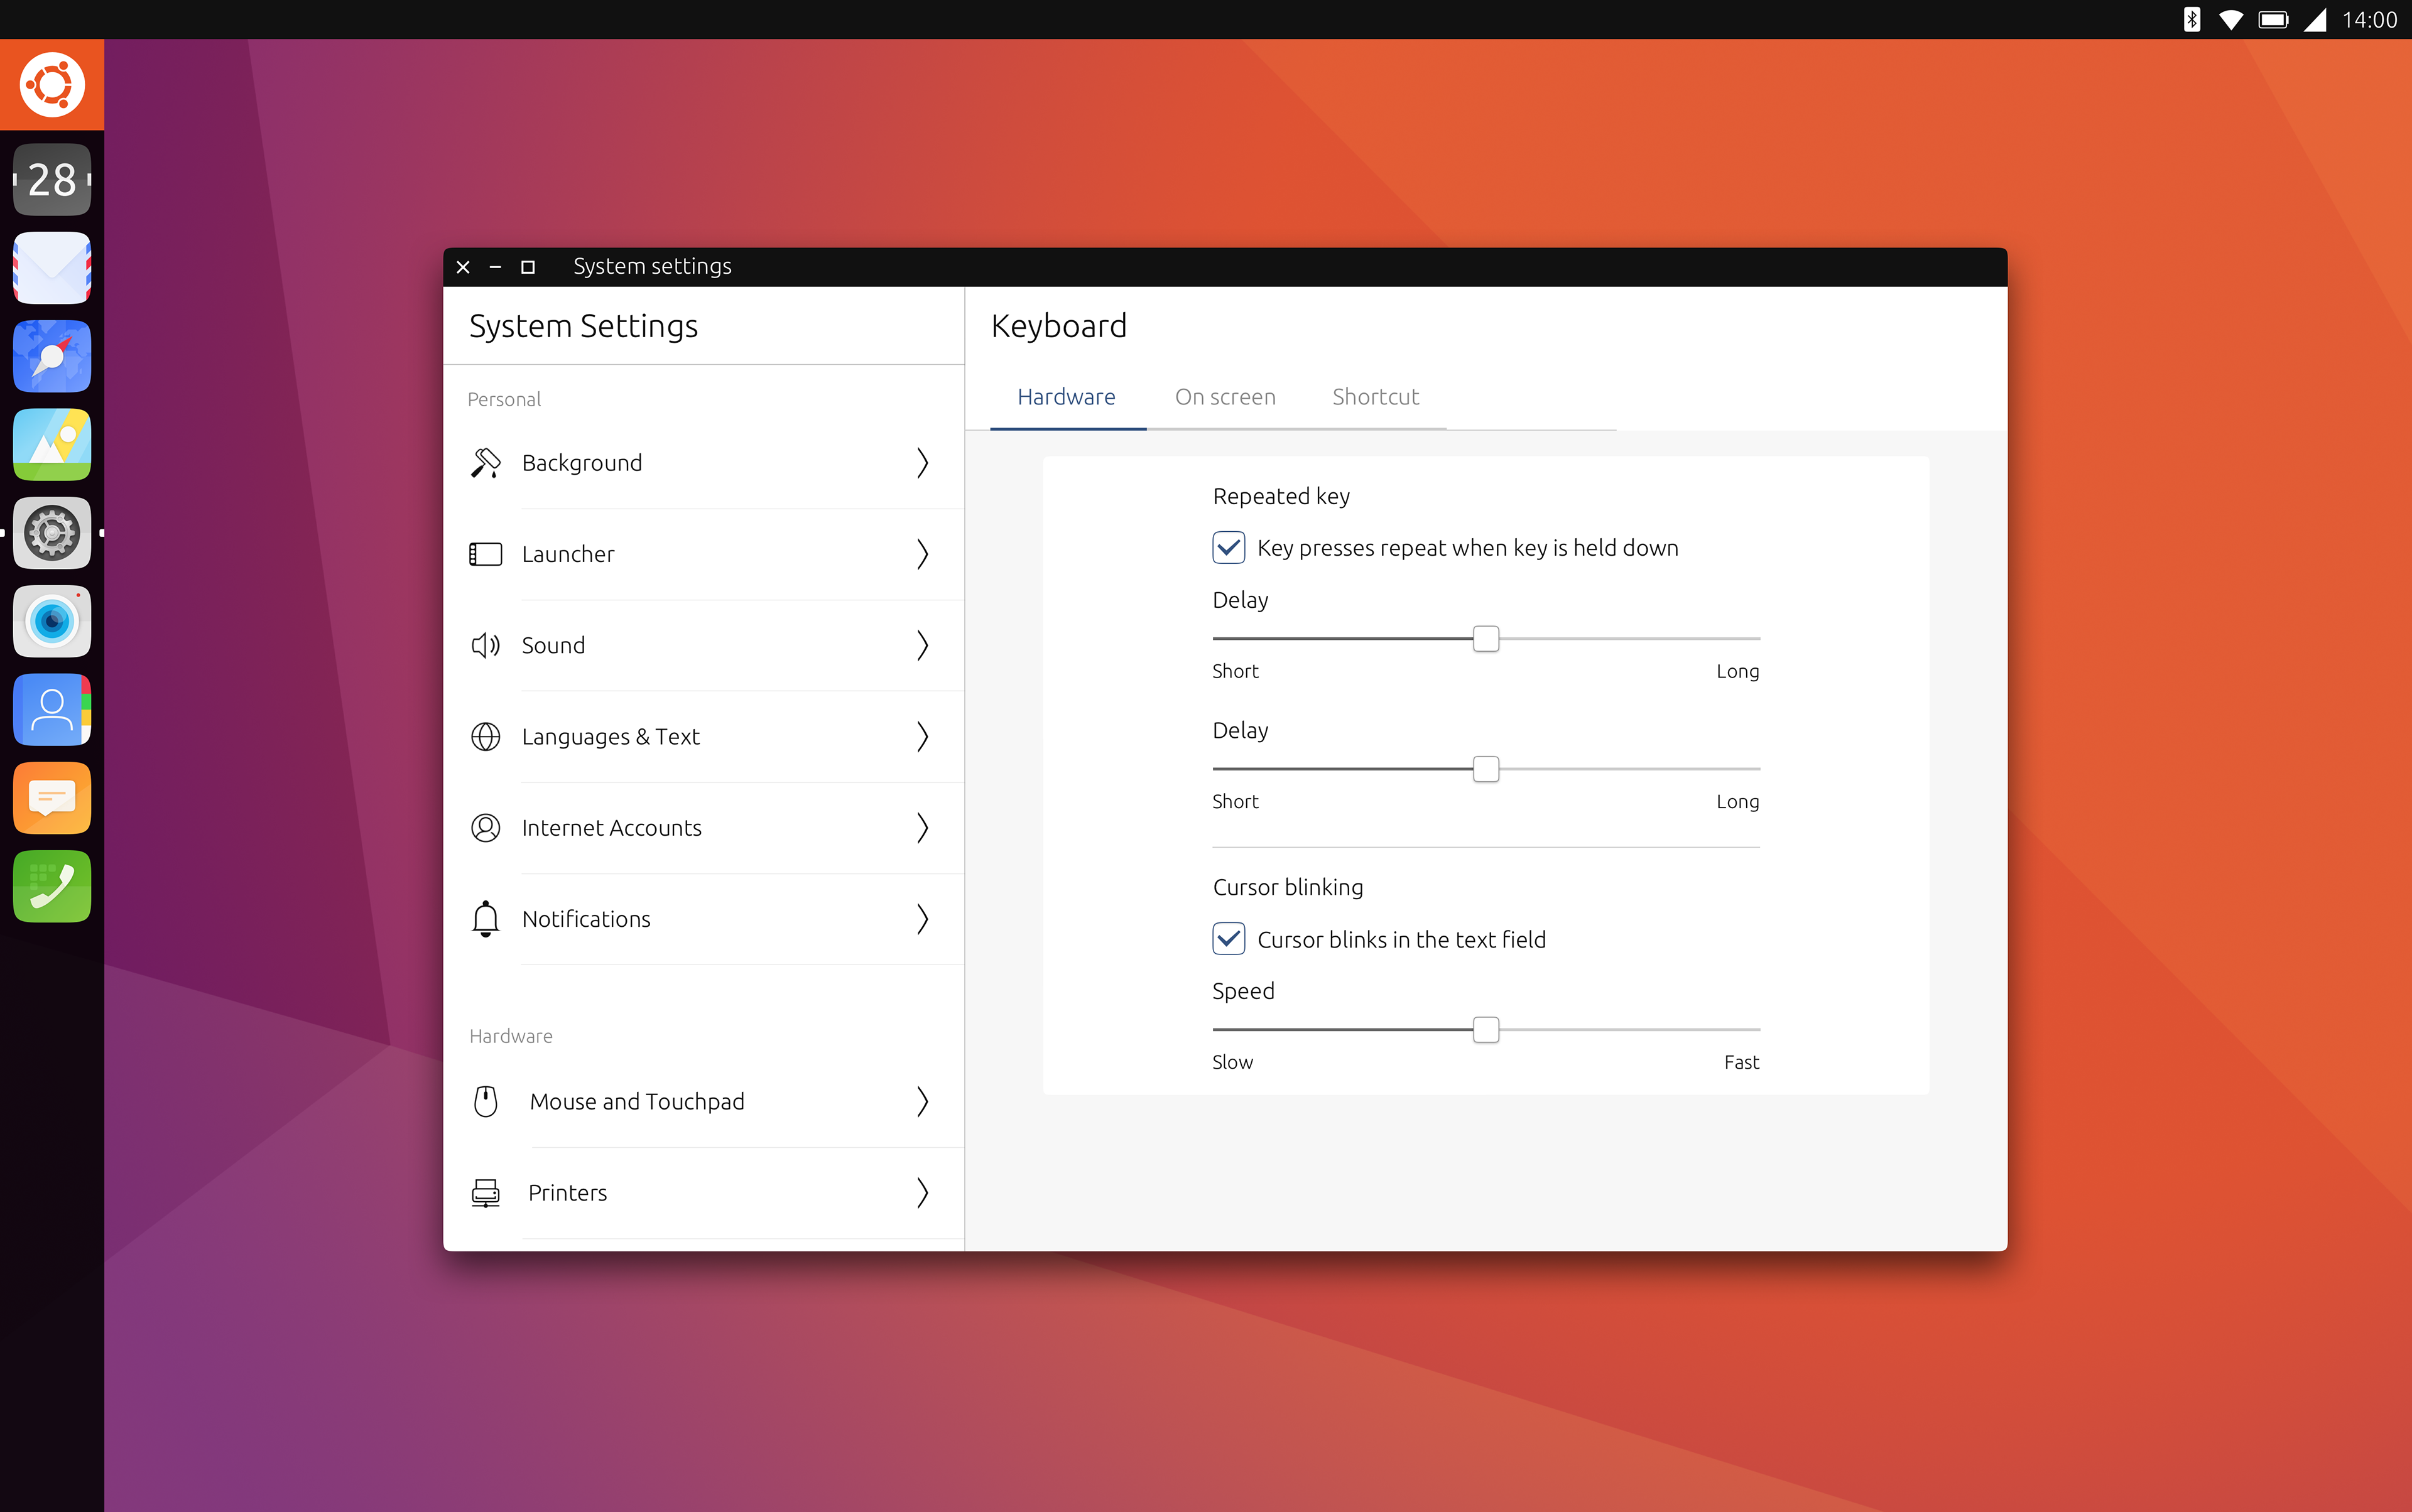This screenshot has height=1512, width=2412.
Task: Uncheck key presses repeat when held down
Action: (1229, 548)
